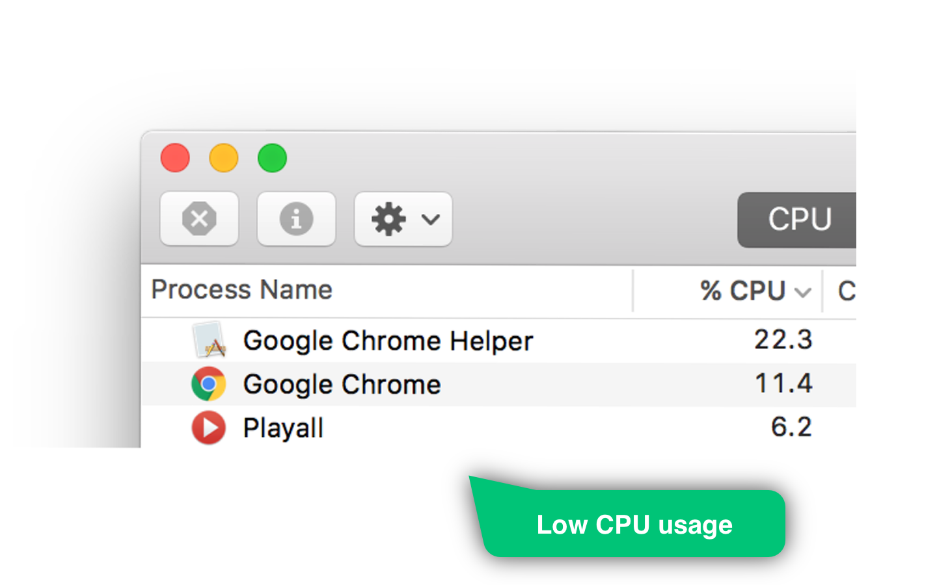Screen dimensions: 937x585
Task: Click the Google Chrome logo icon
Action: 209,384
